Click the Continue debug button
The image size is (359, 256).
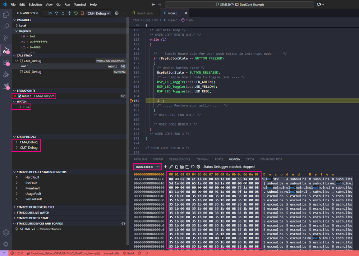50,13
